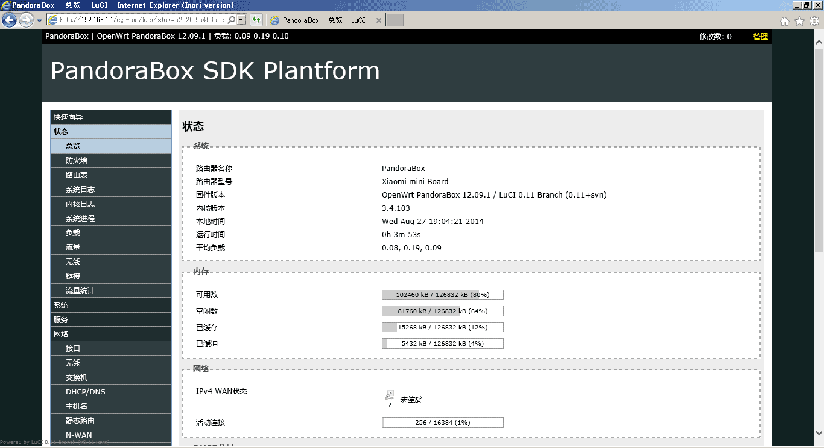Open DHCP/DNS in the sidebar
This screenshot has height=448, width=824.
[x=111, y=391]
